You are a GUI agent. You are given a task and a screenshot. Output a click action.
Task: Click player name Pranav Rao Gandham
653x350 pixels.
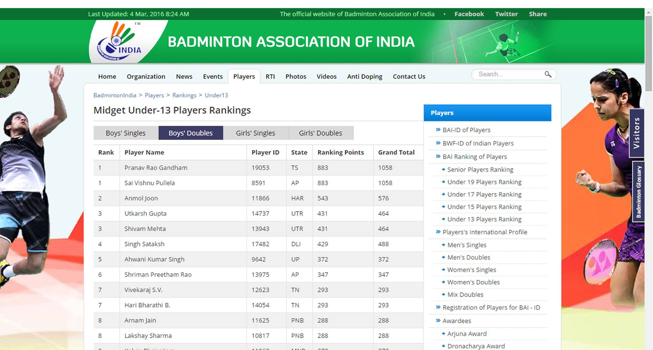point(156,168)
